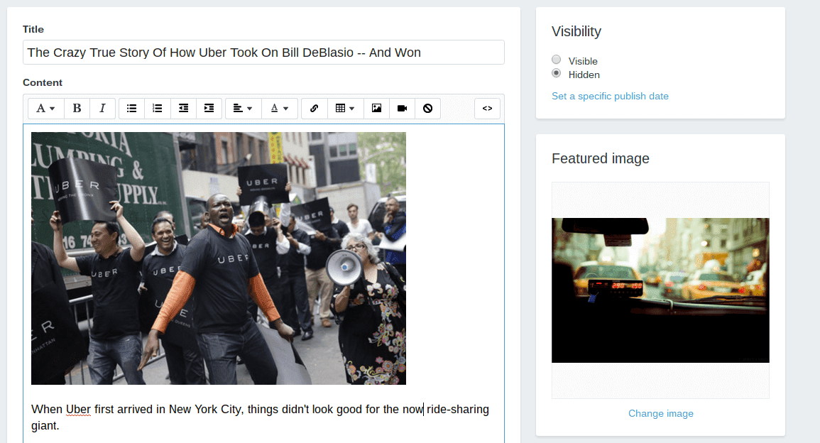
Task: Open the text alignment dropdown
Action: [243, 109]
